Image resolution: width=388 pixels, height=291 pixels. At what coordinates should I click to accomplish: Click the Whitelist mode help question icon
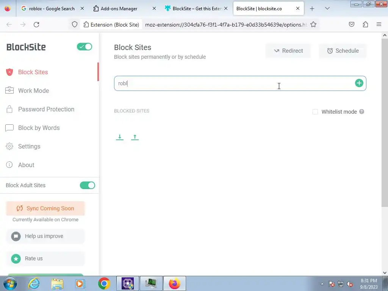(361, 112)
